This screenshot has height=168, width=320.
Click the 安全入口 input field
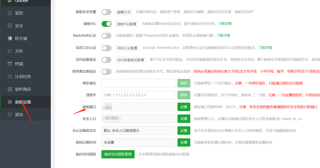(x=138, y=119)
